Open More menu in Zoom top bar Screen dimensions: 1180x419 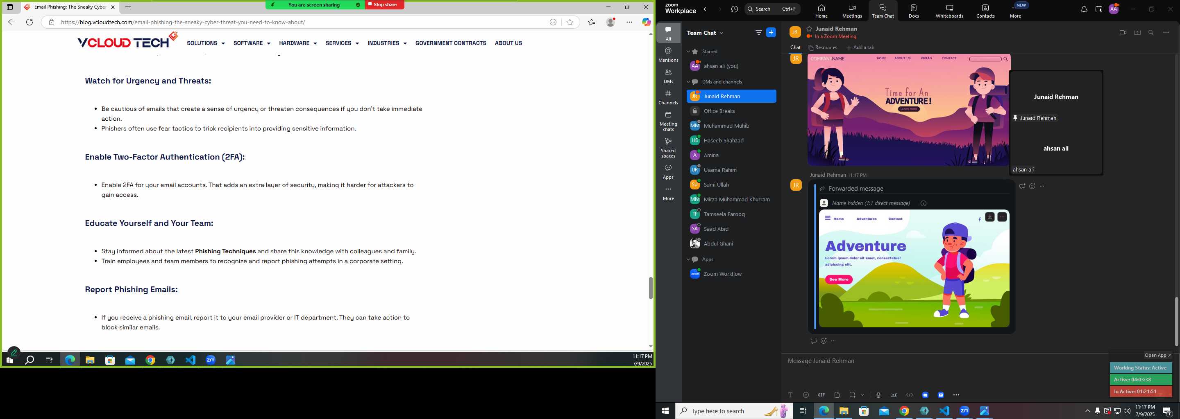click(x=1016, y=10)
